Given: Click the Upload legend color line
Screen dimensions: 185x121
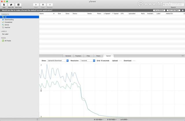Looking at the screenshot, I should tap(120, 61).
